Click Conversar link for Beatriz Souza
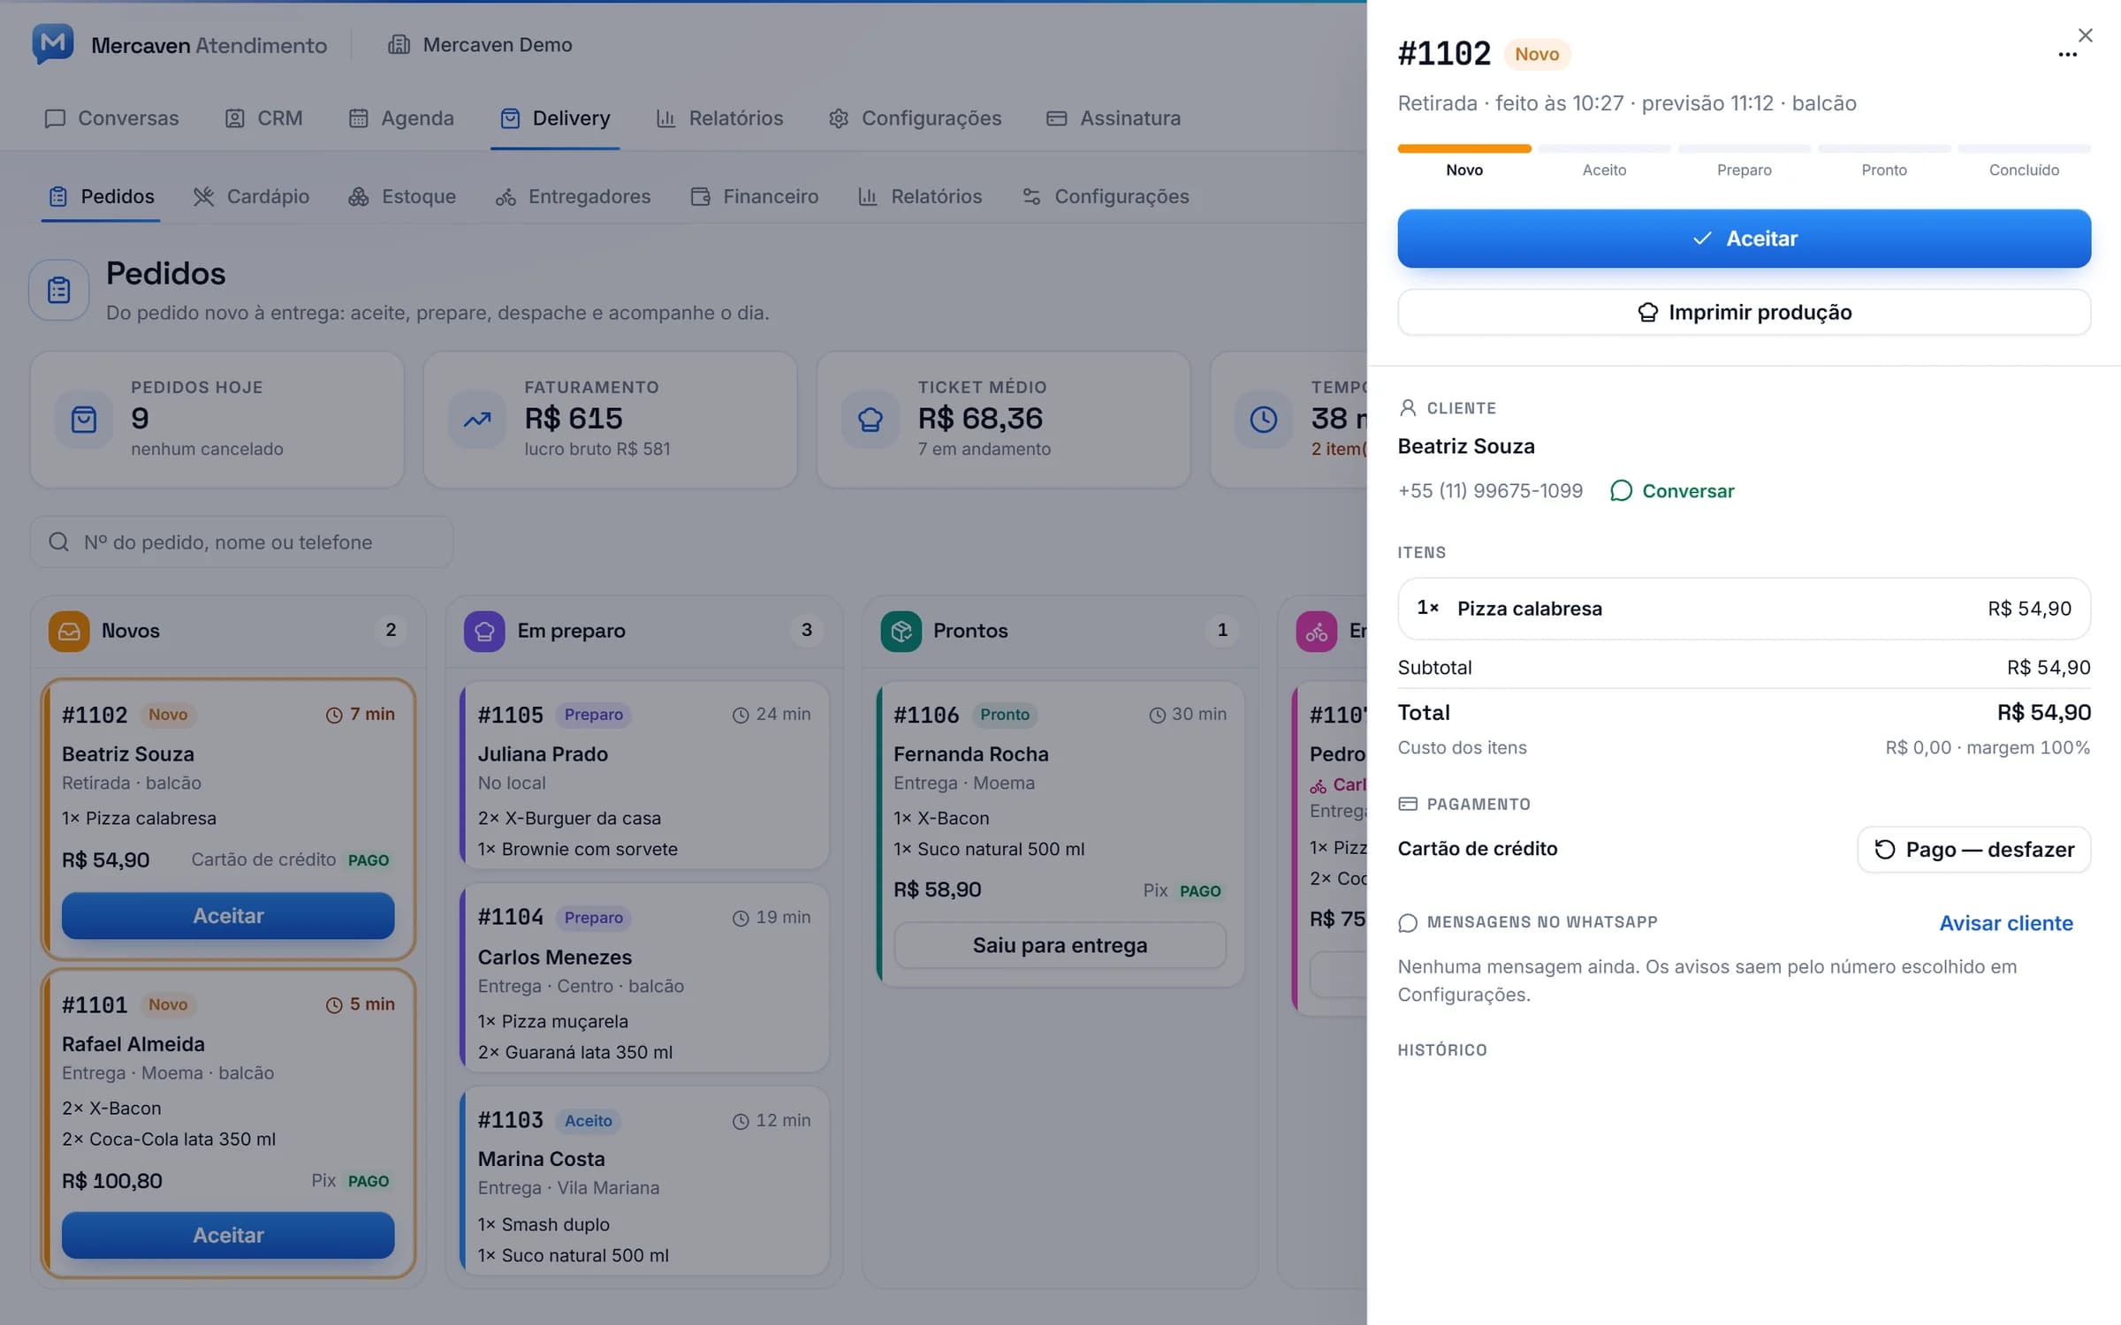Screen dimensions: 2121x1325 pos(1672,491)
